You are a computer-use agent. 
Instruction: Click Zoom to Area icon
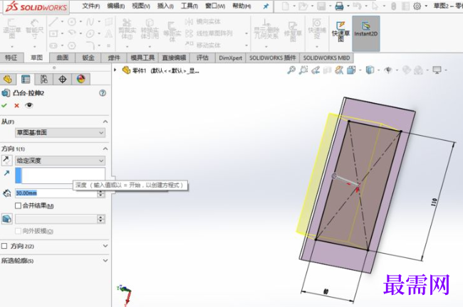coord(303,70)
